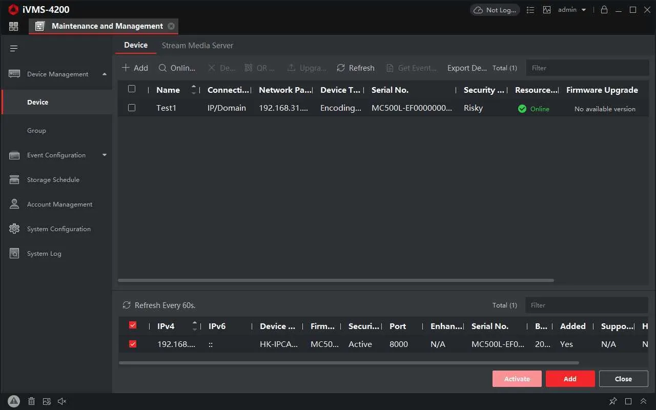This screenshot has width=656, height=410.
Task: Open the alarm warning icon in status bar
Action: 14,401
